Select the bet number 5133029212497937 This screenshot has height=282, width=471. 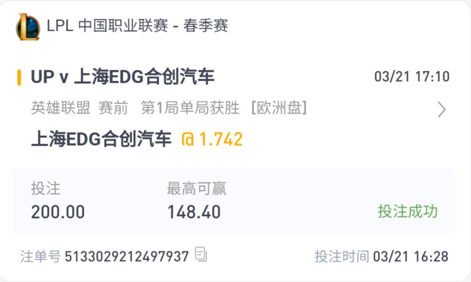point(127,257)
